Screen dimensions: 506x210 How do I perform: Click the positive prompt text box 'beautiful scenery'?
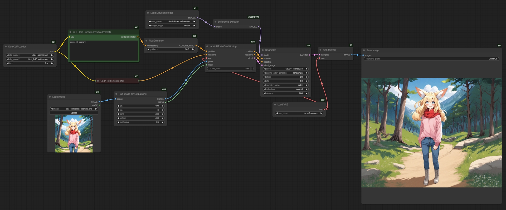click(104, 51)
